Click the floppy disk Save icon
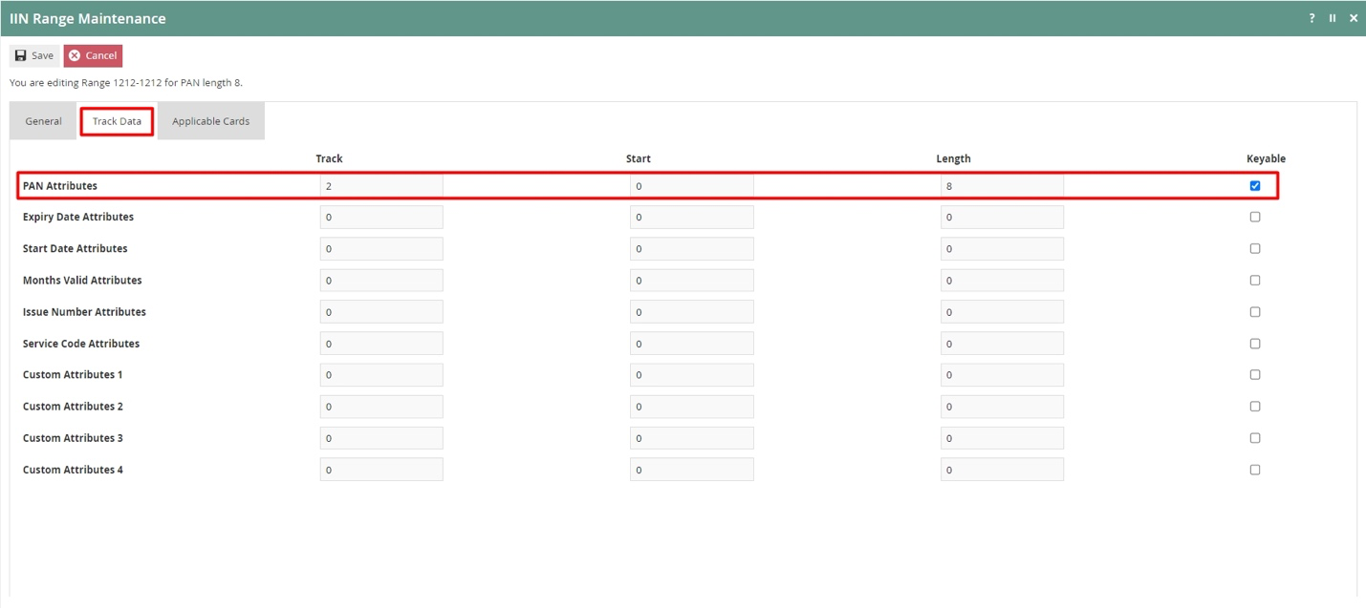This screenshot has width=1366, height=608. click(x=20, y=54)
